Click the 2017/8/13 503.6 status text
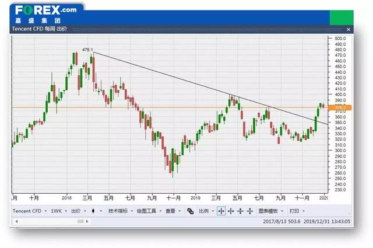Viewport: 373px width, 248px height. 281,221
